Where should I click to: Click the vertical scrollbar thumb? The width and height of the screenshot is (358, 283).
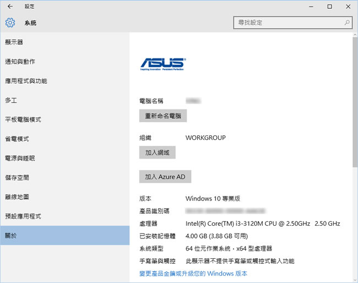(x=355, y=102)
